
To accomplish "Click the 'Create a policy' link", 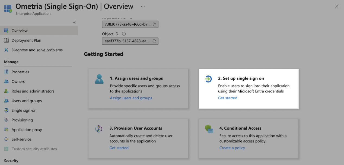I will pyautogui.click(x=232, y=148).
